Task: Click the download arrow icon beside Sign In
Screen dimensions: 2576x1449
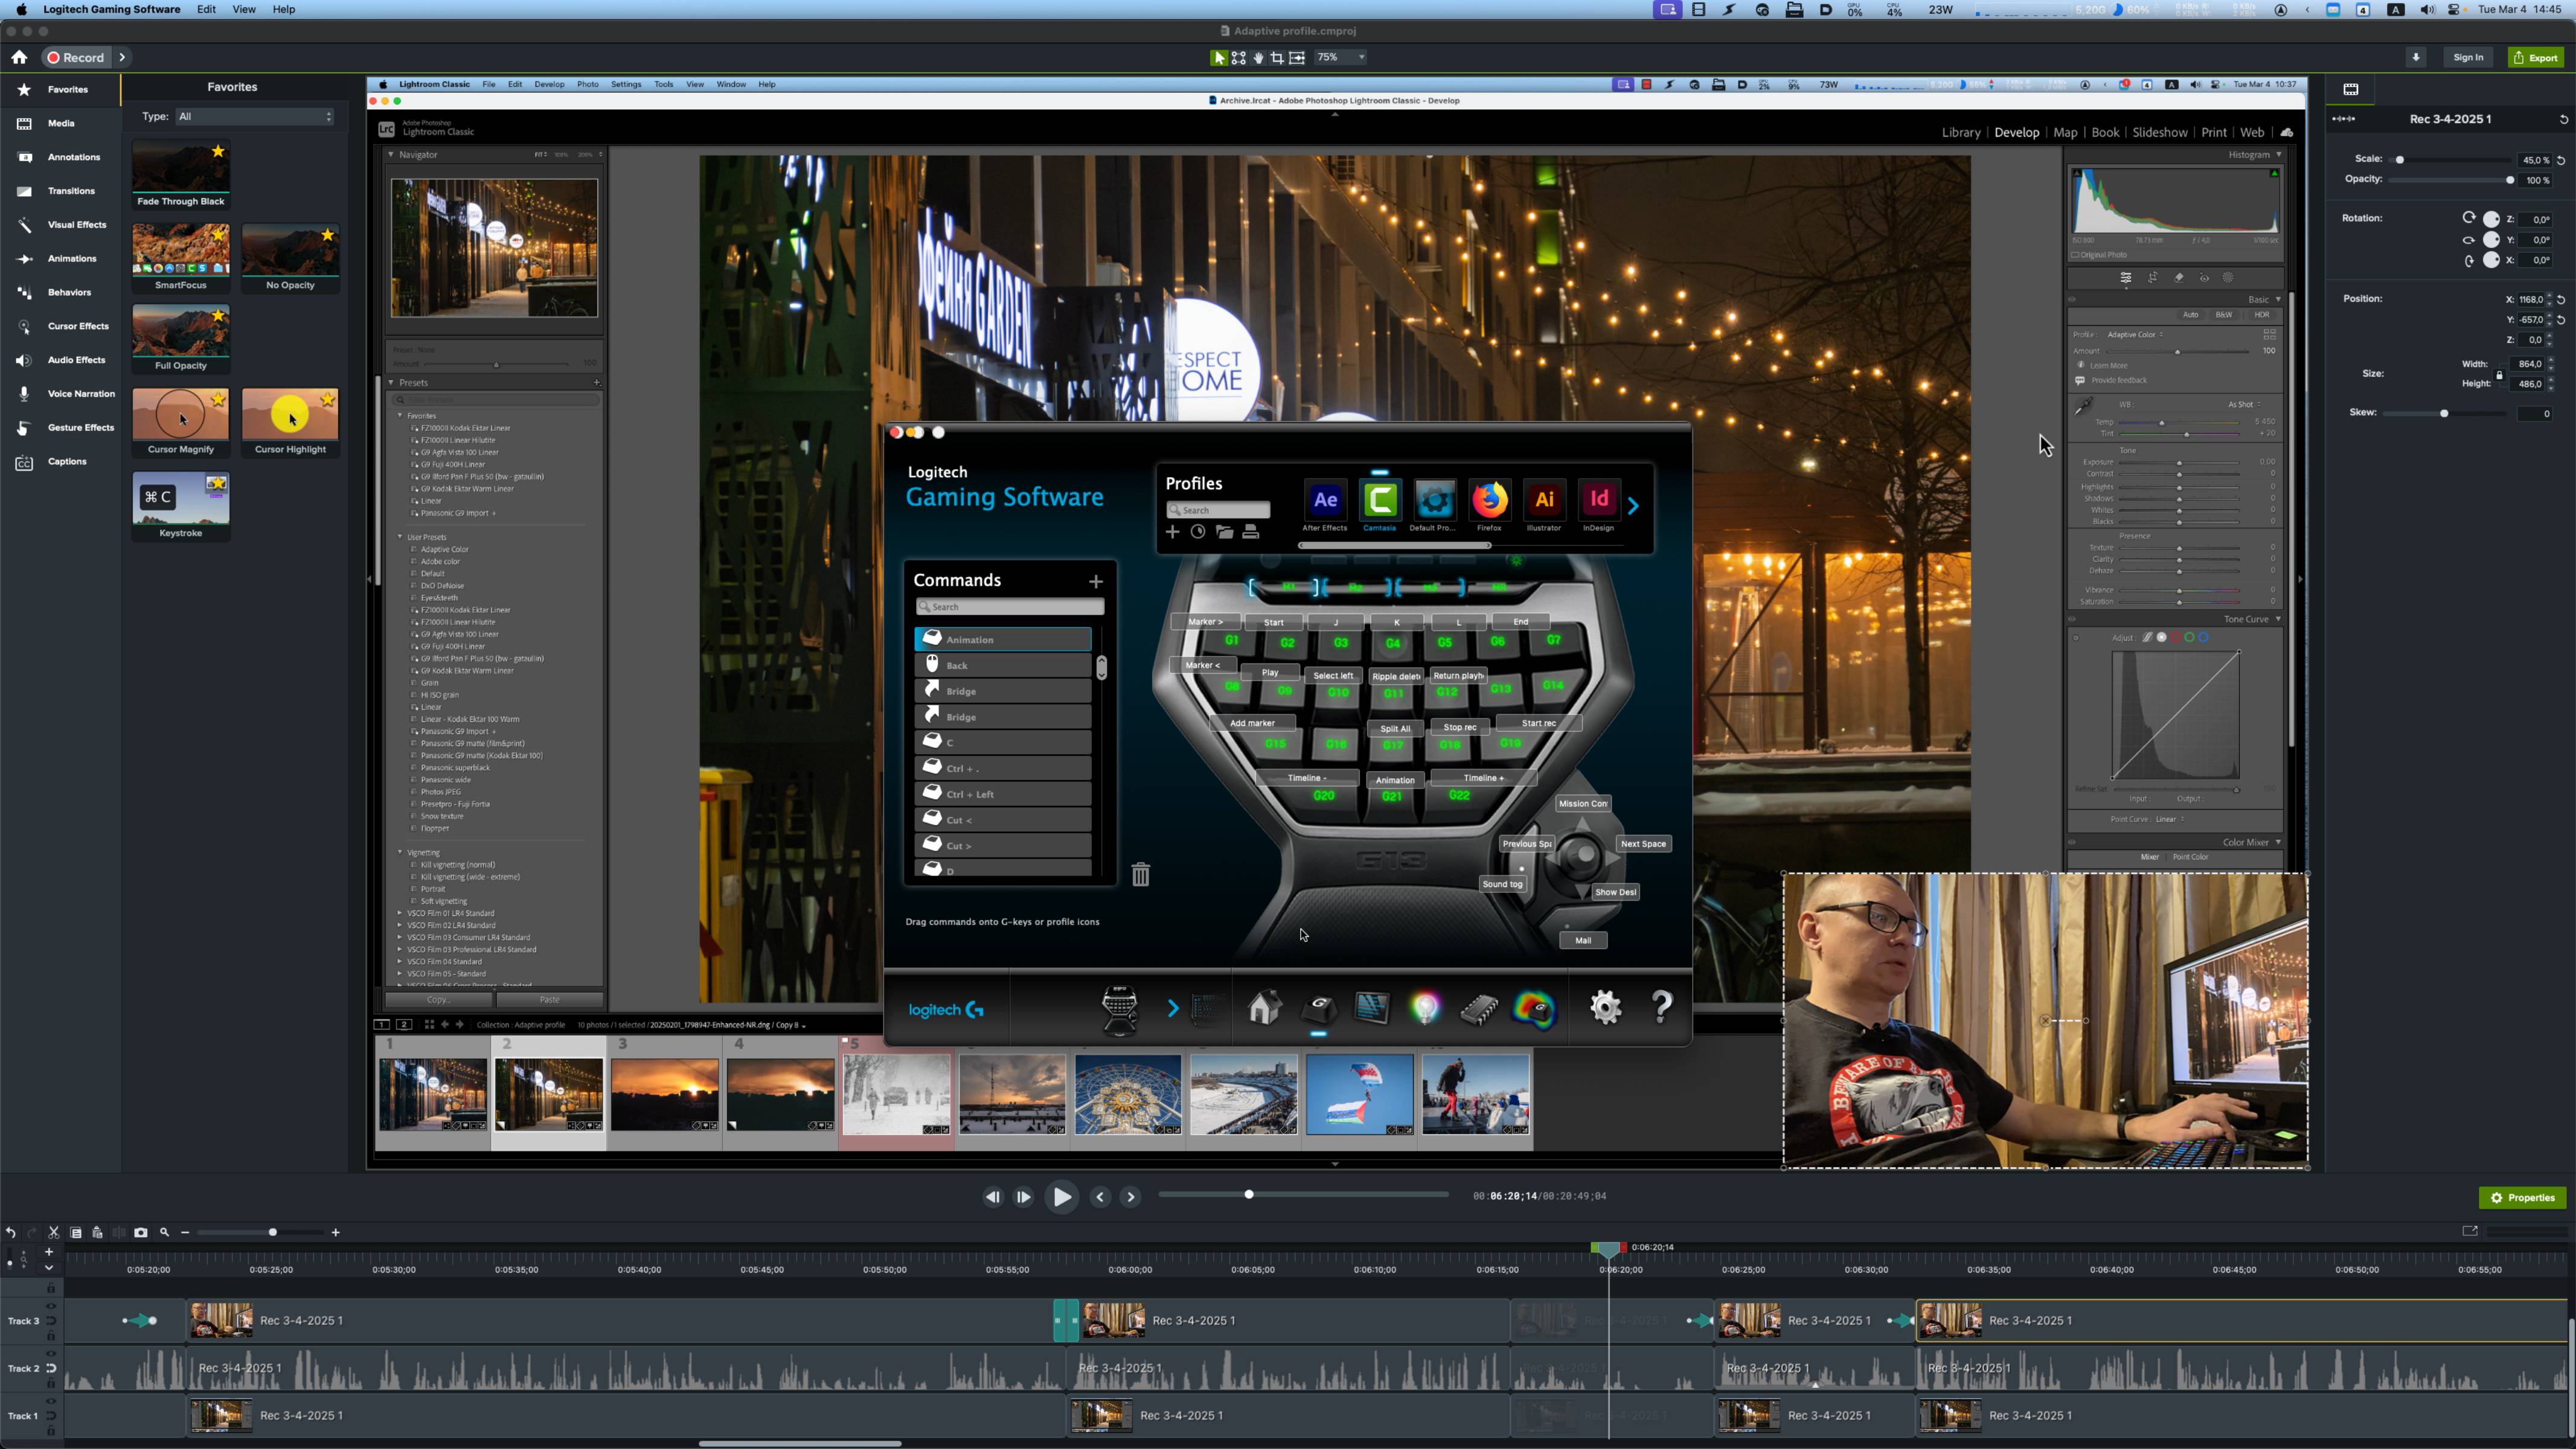Action: pos(2415,57)
